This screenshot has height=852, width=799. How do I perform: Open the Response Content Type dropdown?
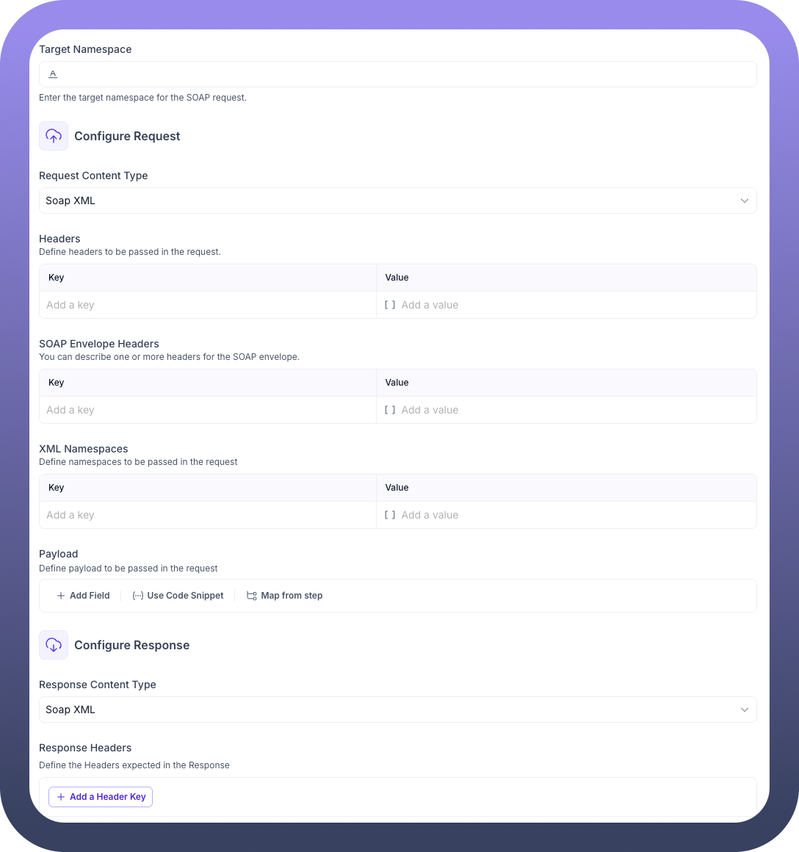[x=397, y=710]
